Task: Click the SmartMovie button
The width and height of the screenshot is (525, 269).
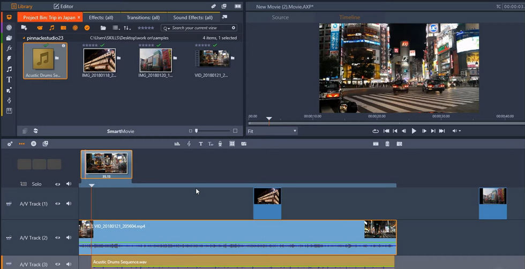Action: click(x=121, y=131)
